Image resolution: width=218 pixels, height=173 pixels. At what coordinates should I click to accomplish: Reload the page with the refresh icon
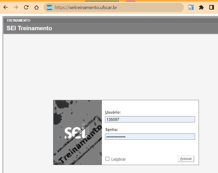[x=26, y=7]
